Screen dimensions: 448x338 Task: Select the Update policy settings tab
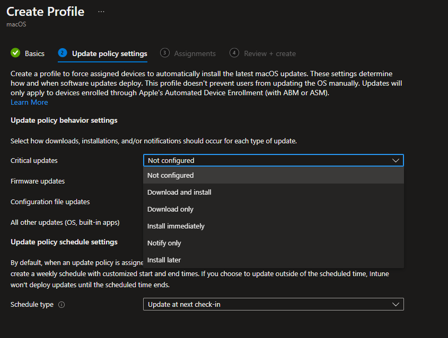(x=109, y=53)
